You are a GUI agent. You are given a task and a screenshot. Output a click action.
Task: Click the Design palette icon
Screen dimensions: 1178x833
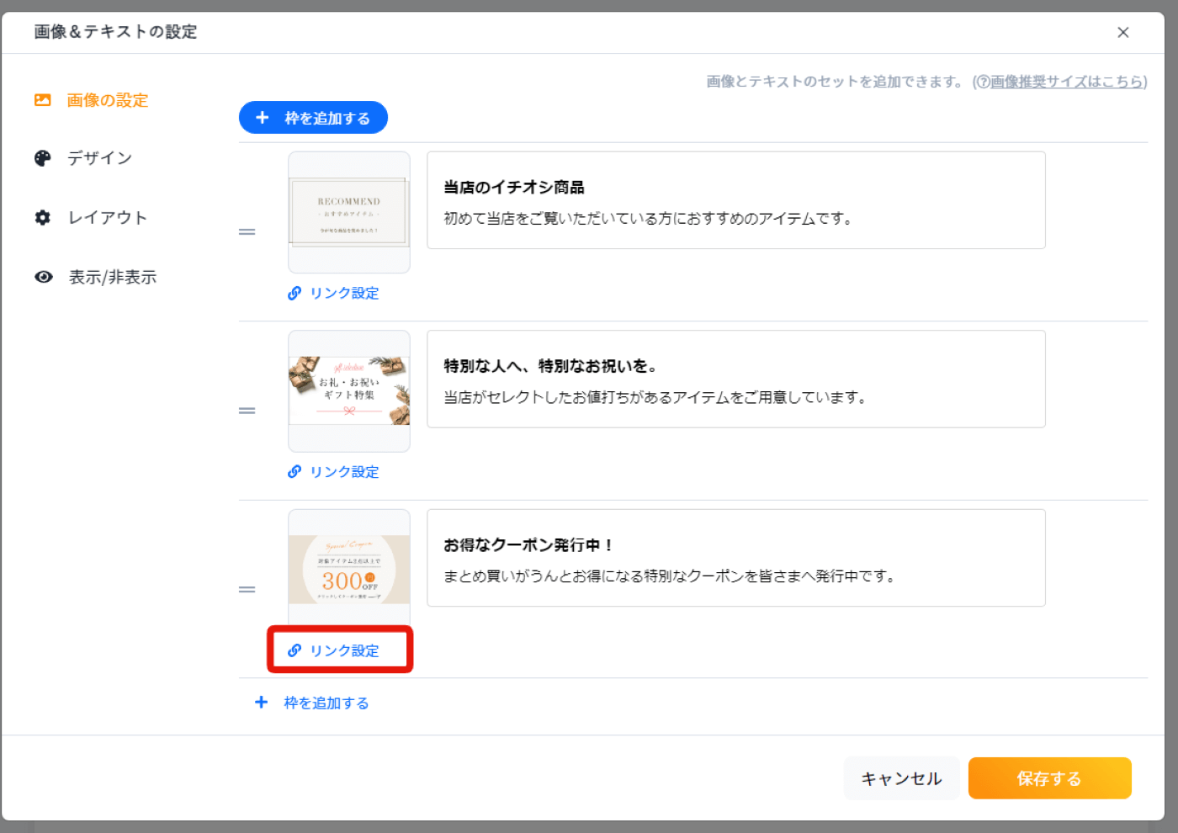tap(43, 158)
